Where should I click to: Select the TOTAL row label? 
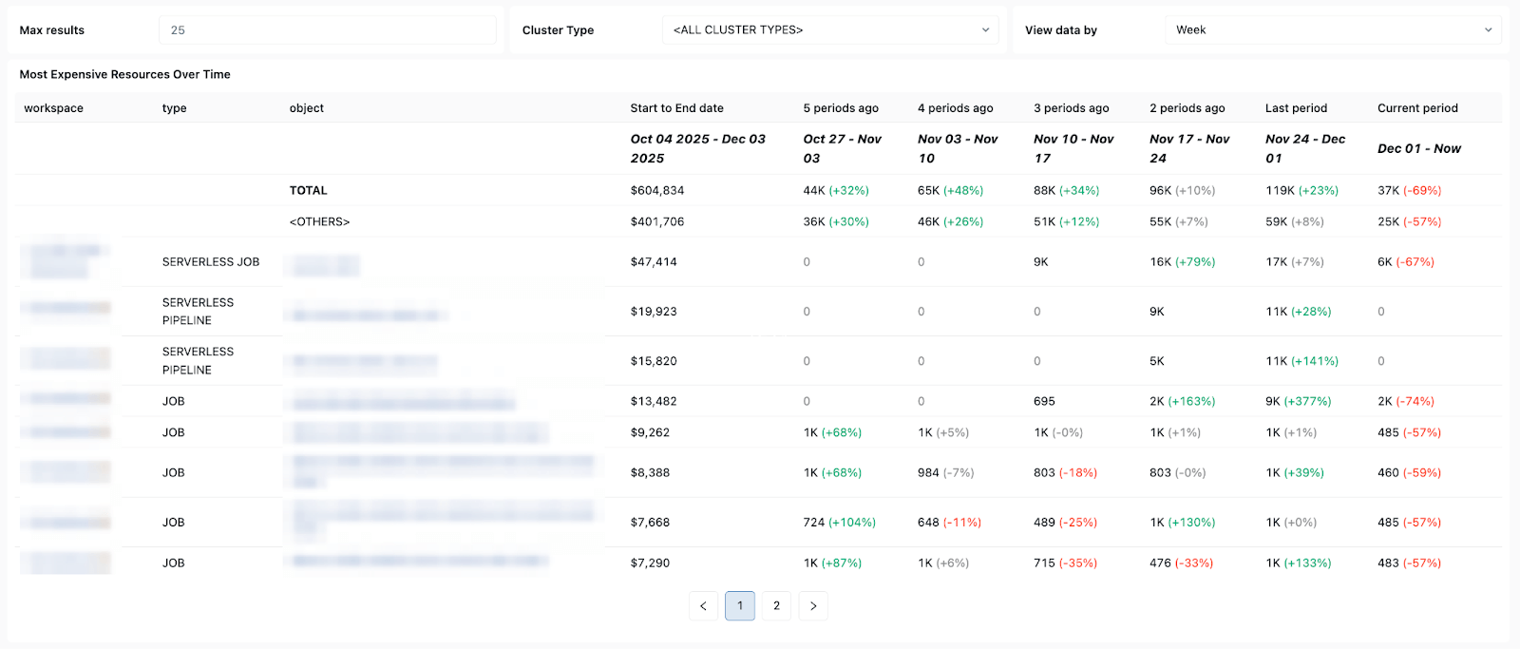pyautogui.click(x=309, y=191)
